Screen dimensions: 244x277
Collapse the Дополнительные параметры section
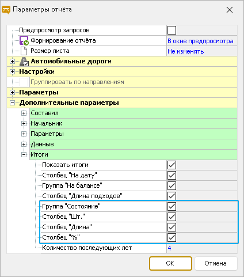click(12, 103)
